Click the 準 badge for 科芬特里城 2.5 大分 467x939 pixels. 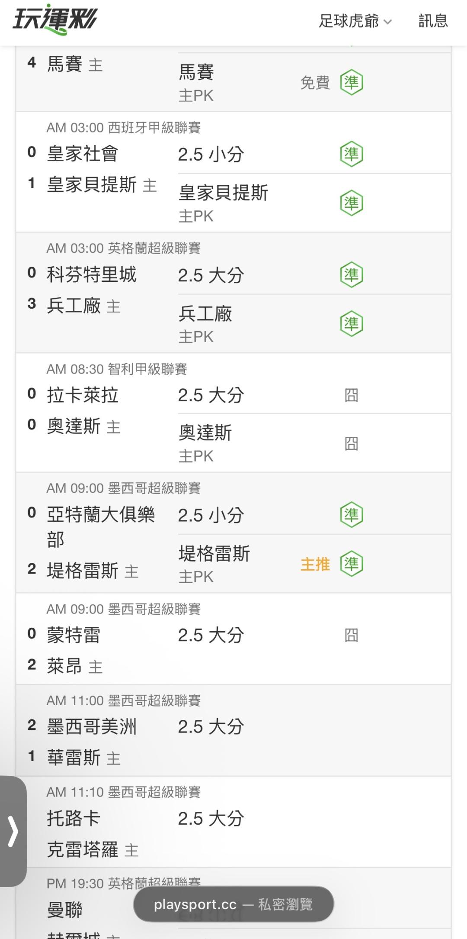(352, 275)
